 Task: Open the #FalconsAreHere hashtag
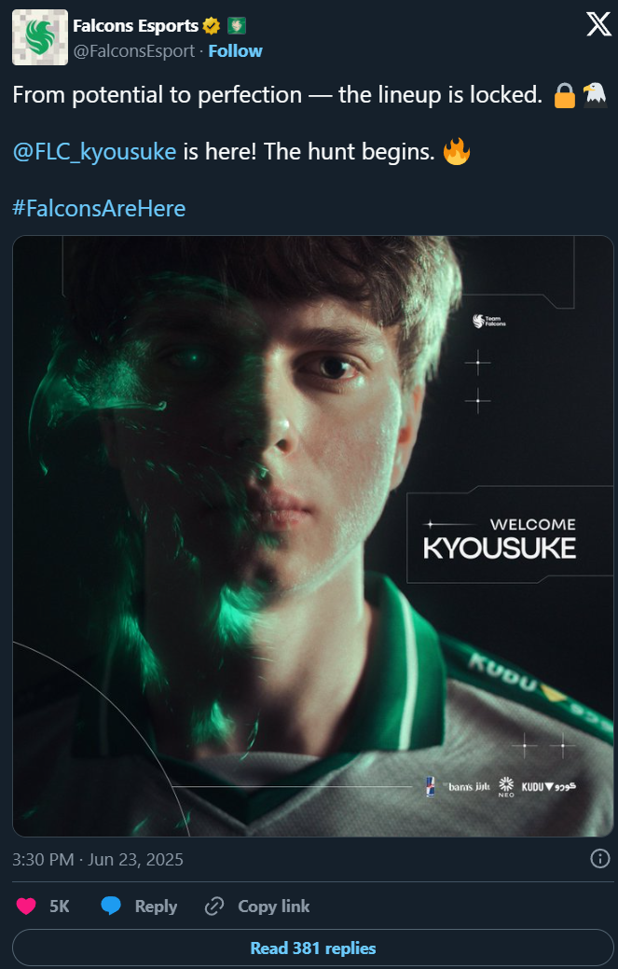pyautogui.click(x=99, y=208)
